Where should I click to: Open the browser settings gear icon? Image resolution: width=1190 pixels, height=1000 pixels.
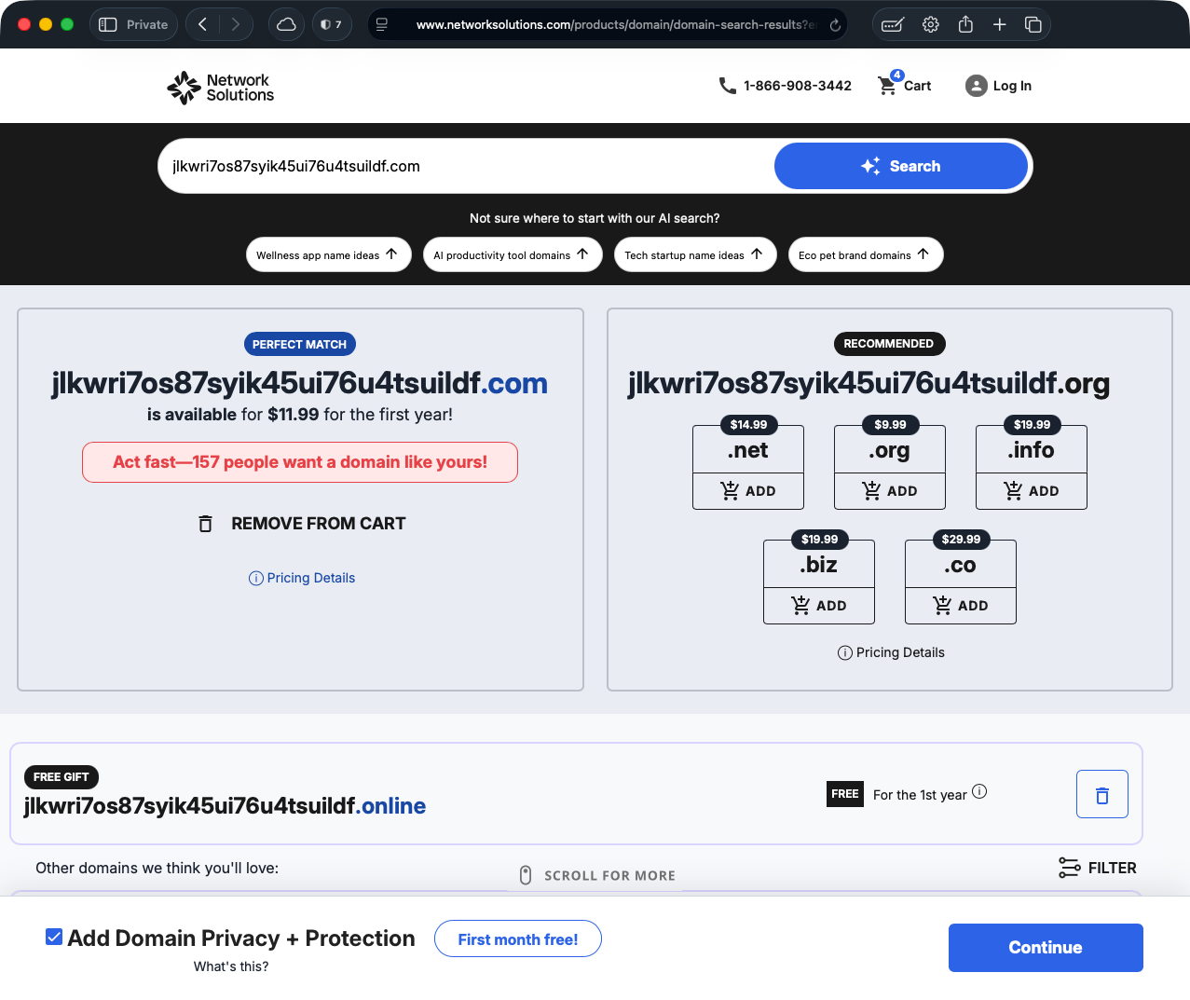pyautogui.click(x=930, y=25)
